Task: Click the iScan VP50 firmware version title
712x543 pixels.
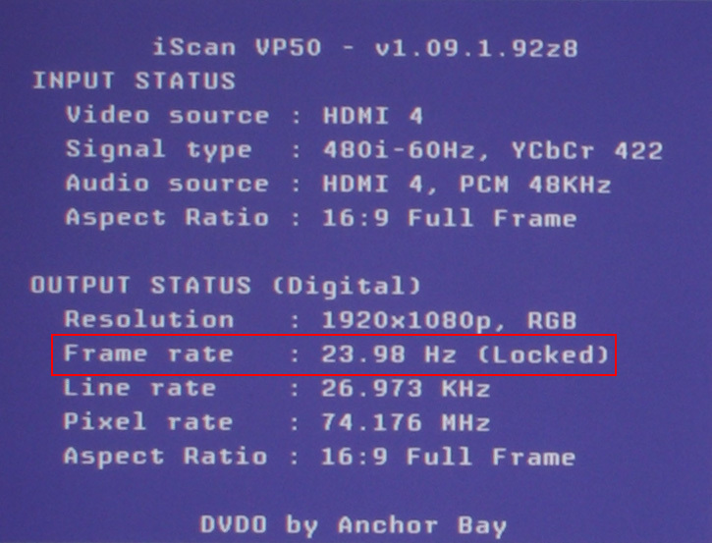Action: click(365, 48)
